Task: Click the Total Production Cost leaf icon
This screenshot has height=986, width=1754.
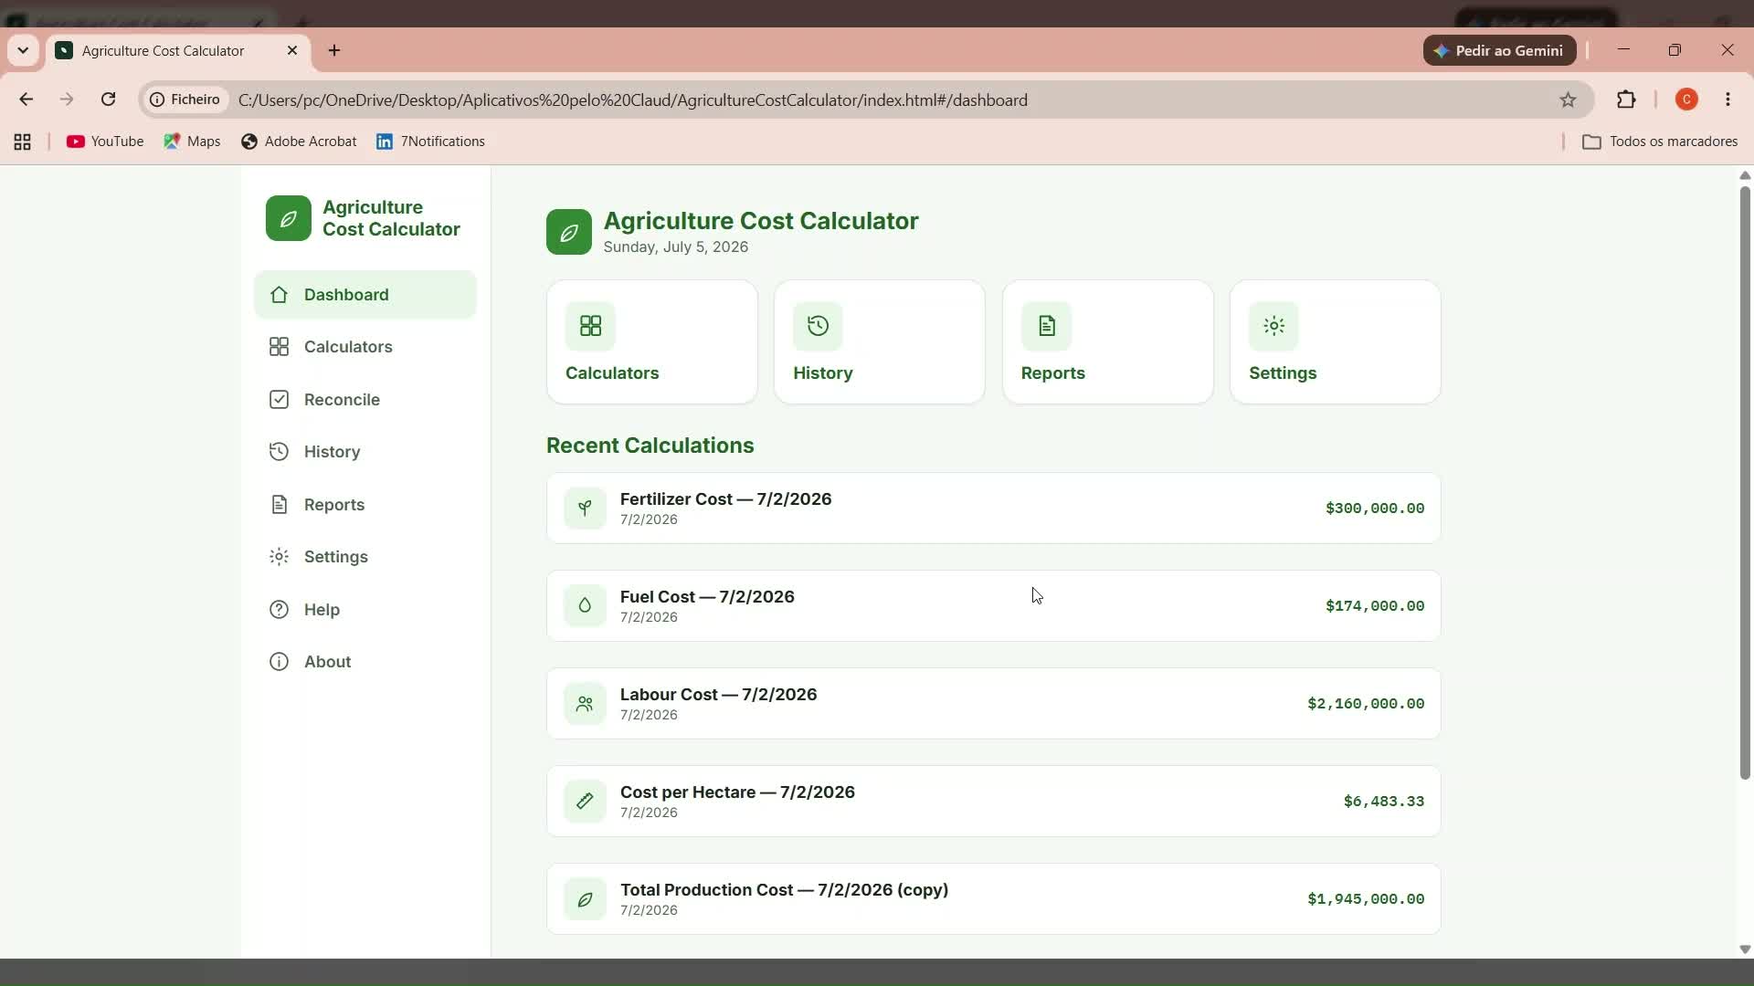Action: pyautogui.click(x=585, y=899)
